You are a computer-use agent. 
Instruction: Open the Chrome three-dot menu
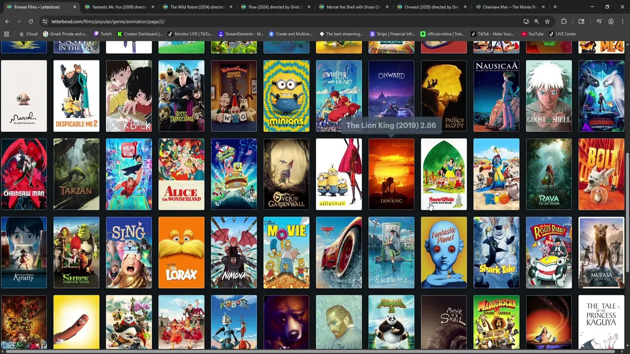coord(623,22)
